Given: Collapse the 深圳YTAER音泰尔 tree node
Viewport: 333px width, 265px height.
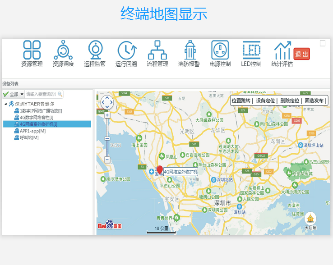Looking at the screenshot, I should [x=6, y=104].
